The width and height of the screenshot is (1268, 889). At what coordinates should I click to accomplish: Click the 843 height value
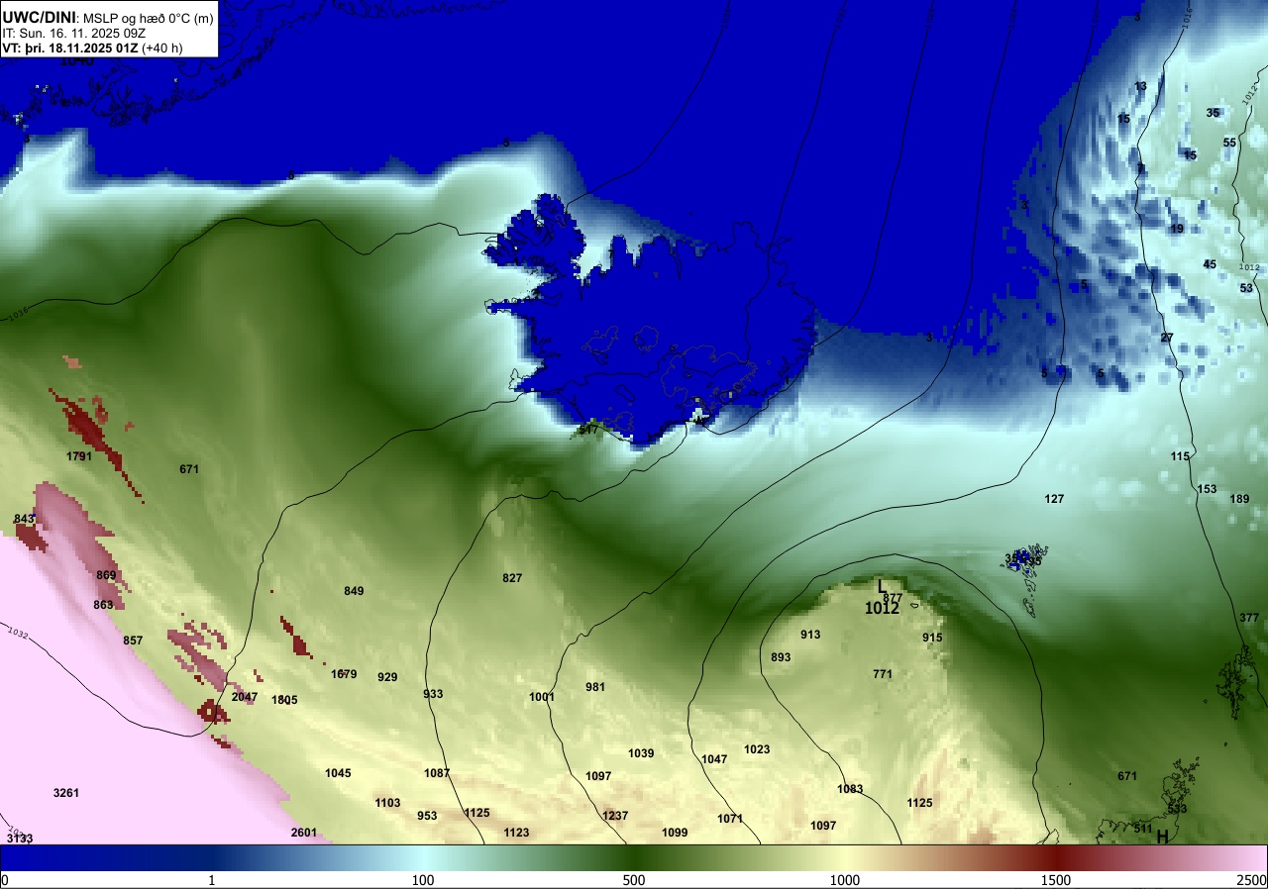pos(24,520)
